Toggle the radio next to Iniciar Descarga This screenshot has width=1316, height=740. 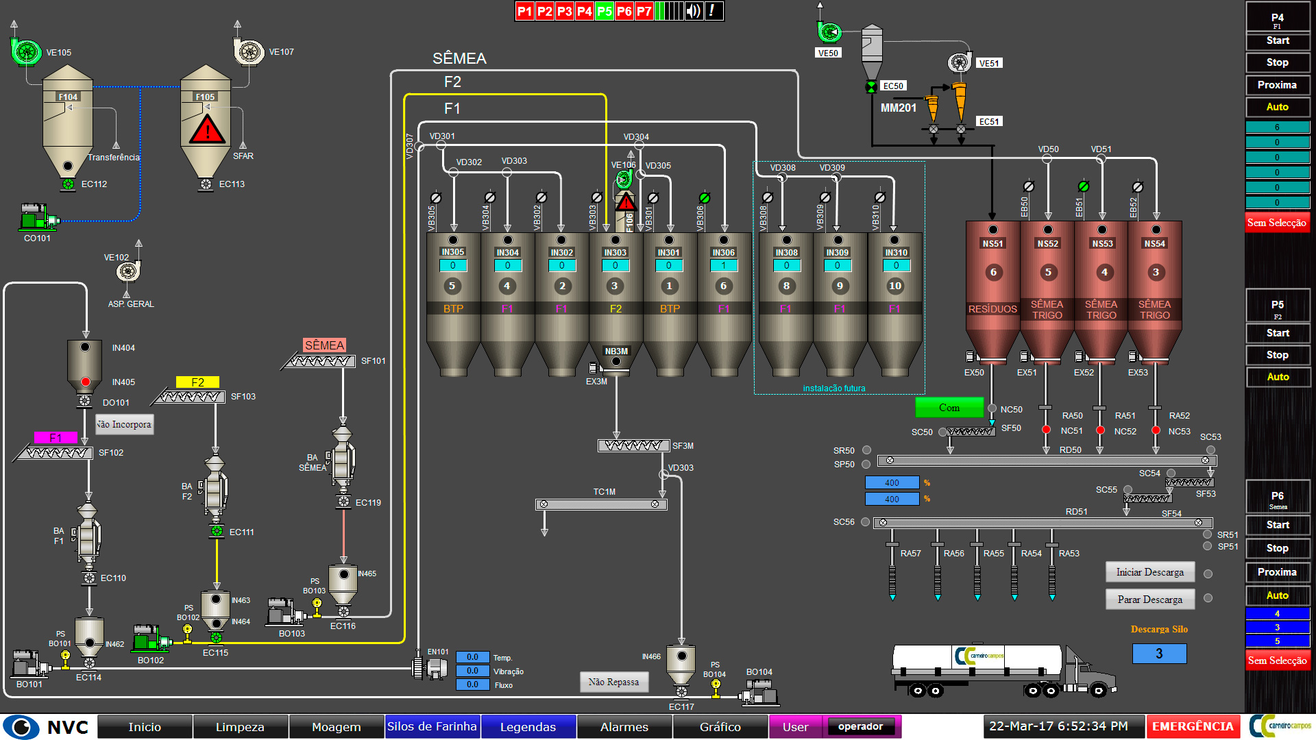point(1208,573)
